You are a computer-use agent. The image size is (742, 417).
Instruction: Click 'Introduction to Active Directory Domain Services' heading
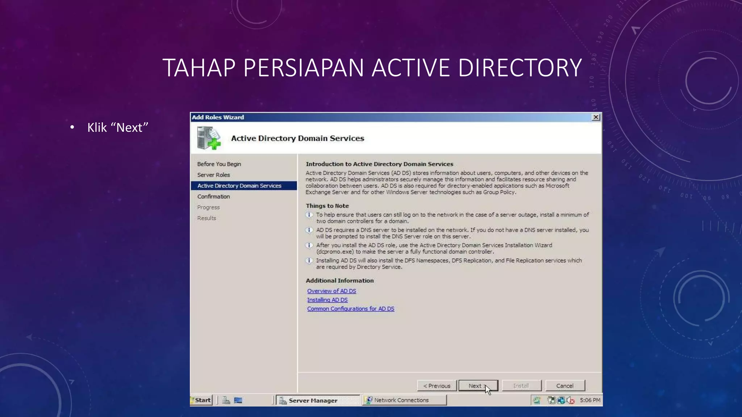coord(379,164)
